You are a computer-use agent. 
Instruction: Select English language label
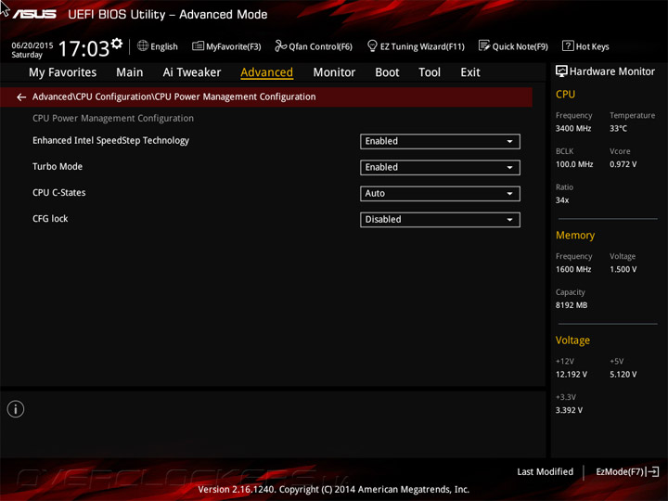[x=164, y=46]
